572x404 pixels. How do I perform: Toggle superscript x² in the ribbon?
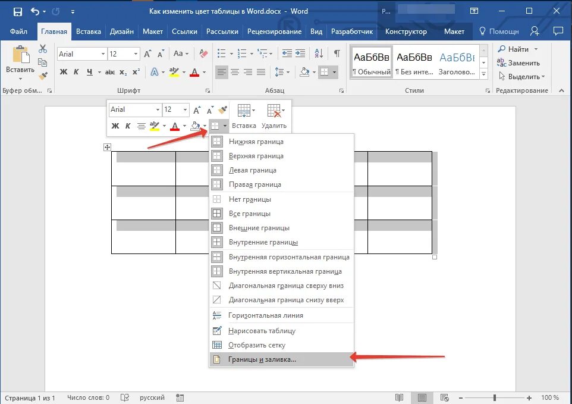pos(136,72)
